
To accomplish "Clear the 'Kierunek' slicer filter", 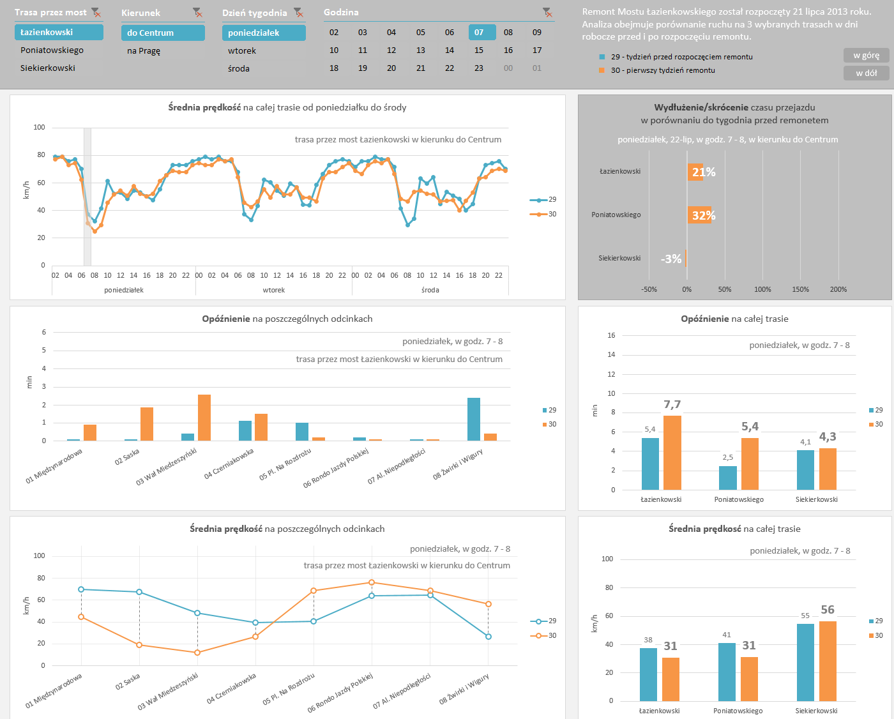I will point(197,13).
